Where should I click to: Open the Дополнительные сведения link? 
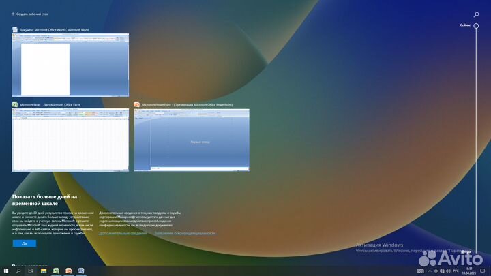123,234
